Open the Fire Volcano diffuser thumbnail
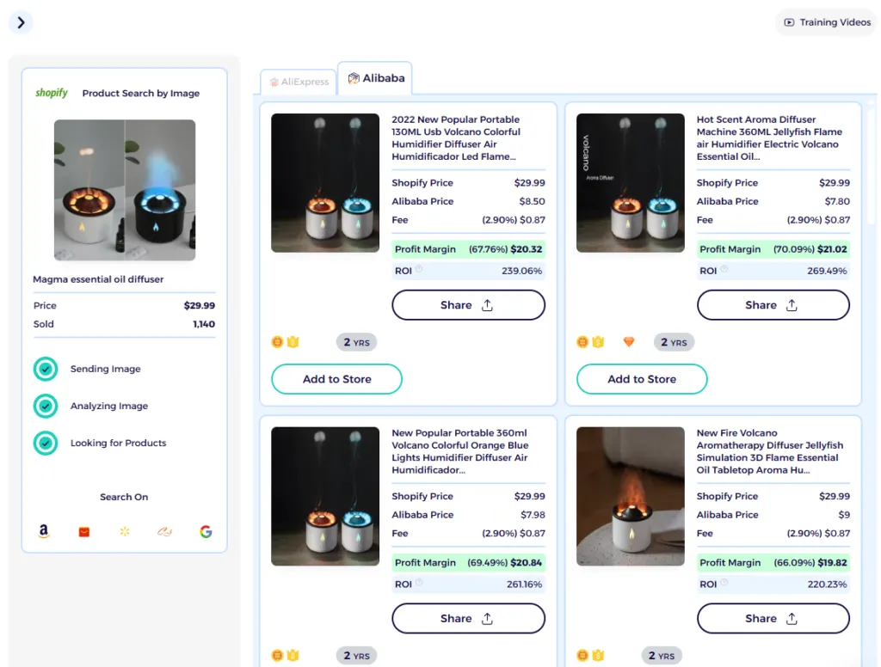The width and height of the screenshot is (881, 667). (x=631, y=496)
